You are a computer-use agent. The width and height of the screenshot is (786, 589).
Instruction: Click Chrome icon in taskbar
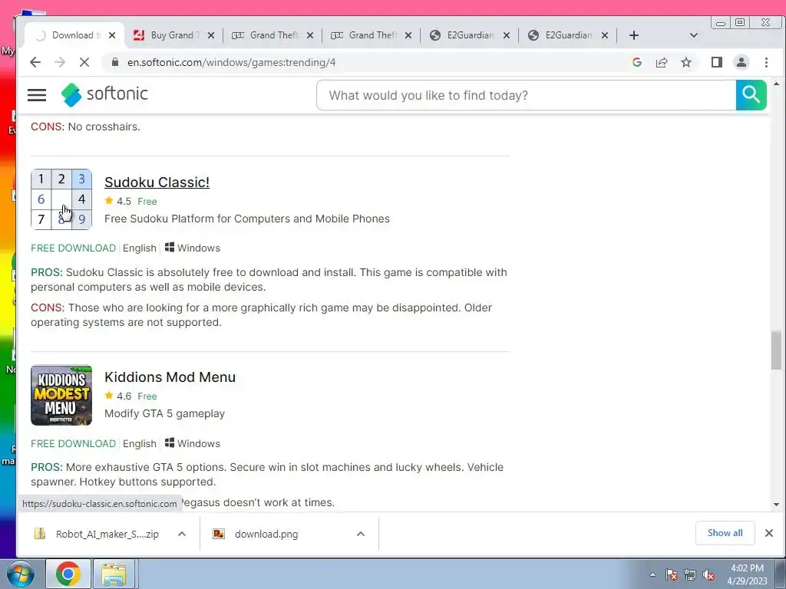68,574
